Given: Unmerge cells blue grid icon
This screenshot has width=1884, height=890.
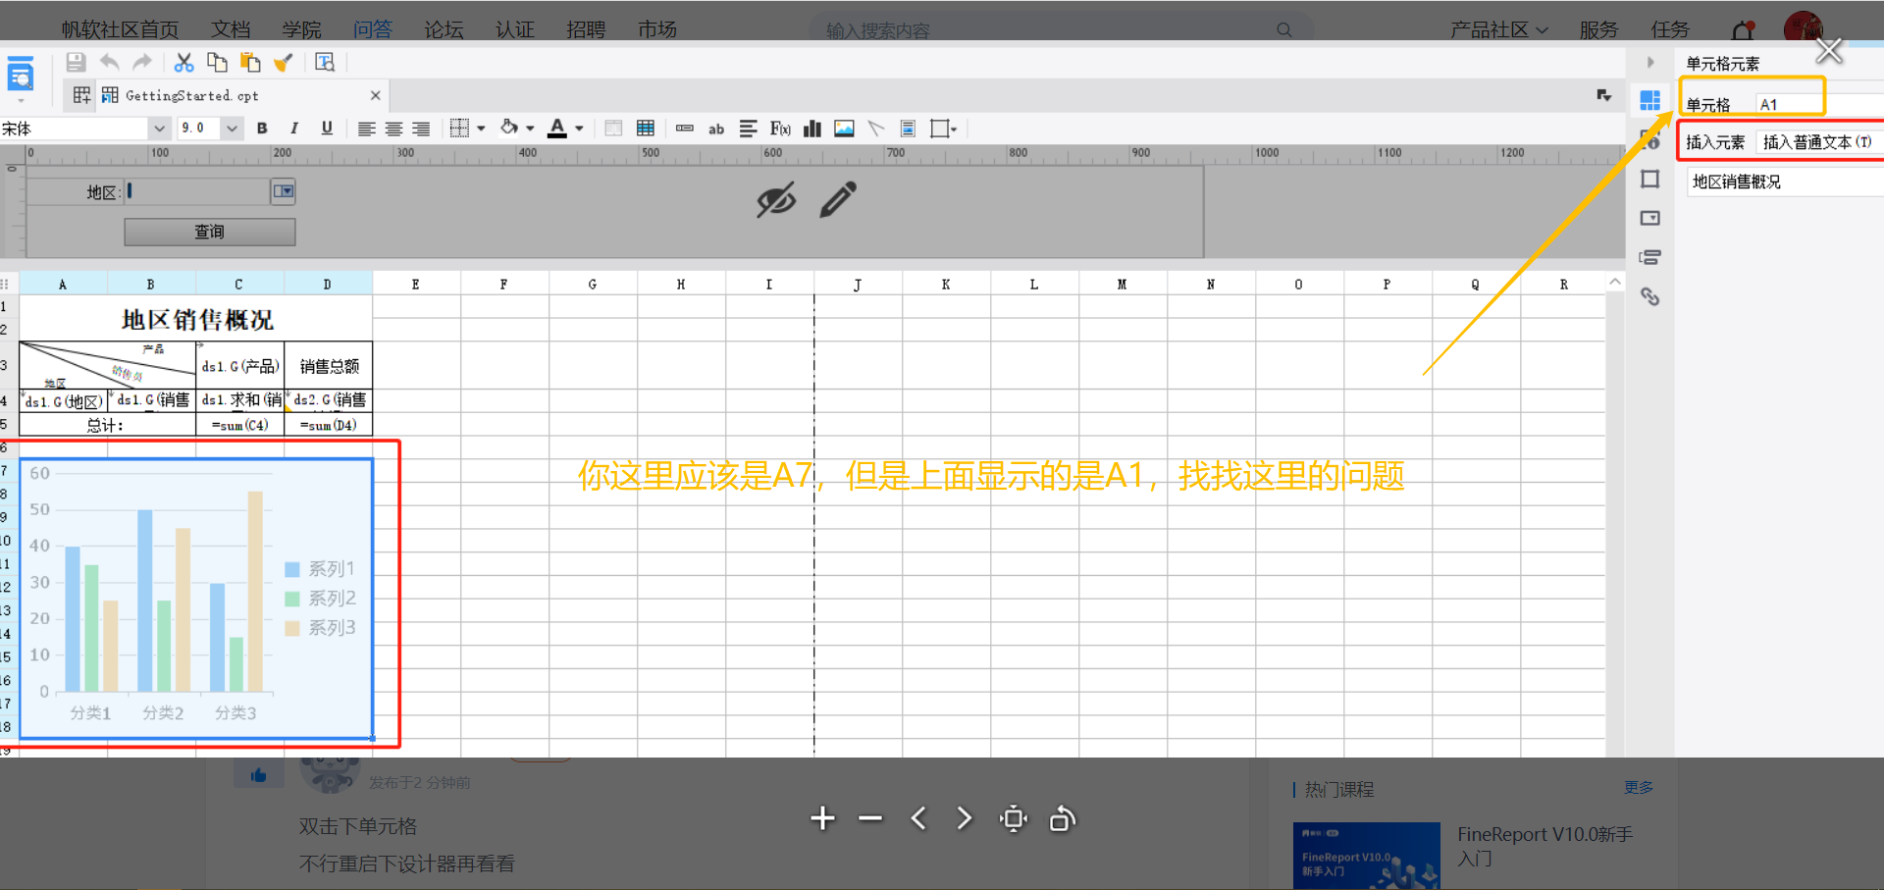Looking at the screenshot, I should (x=646, y=129).
